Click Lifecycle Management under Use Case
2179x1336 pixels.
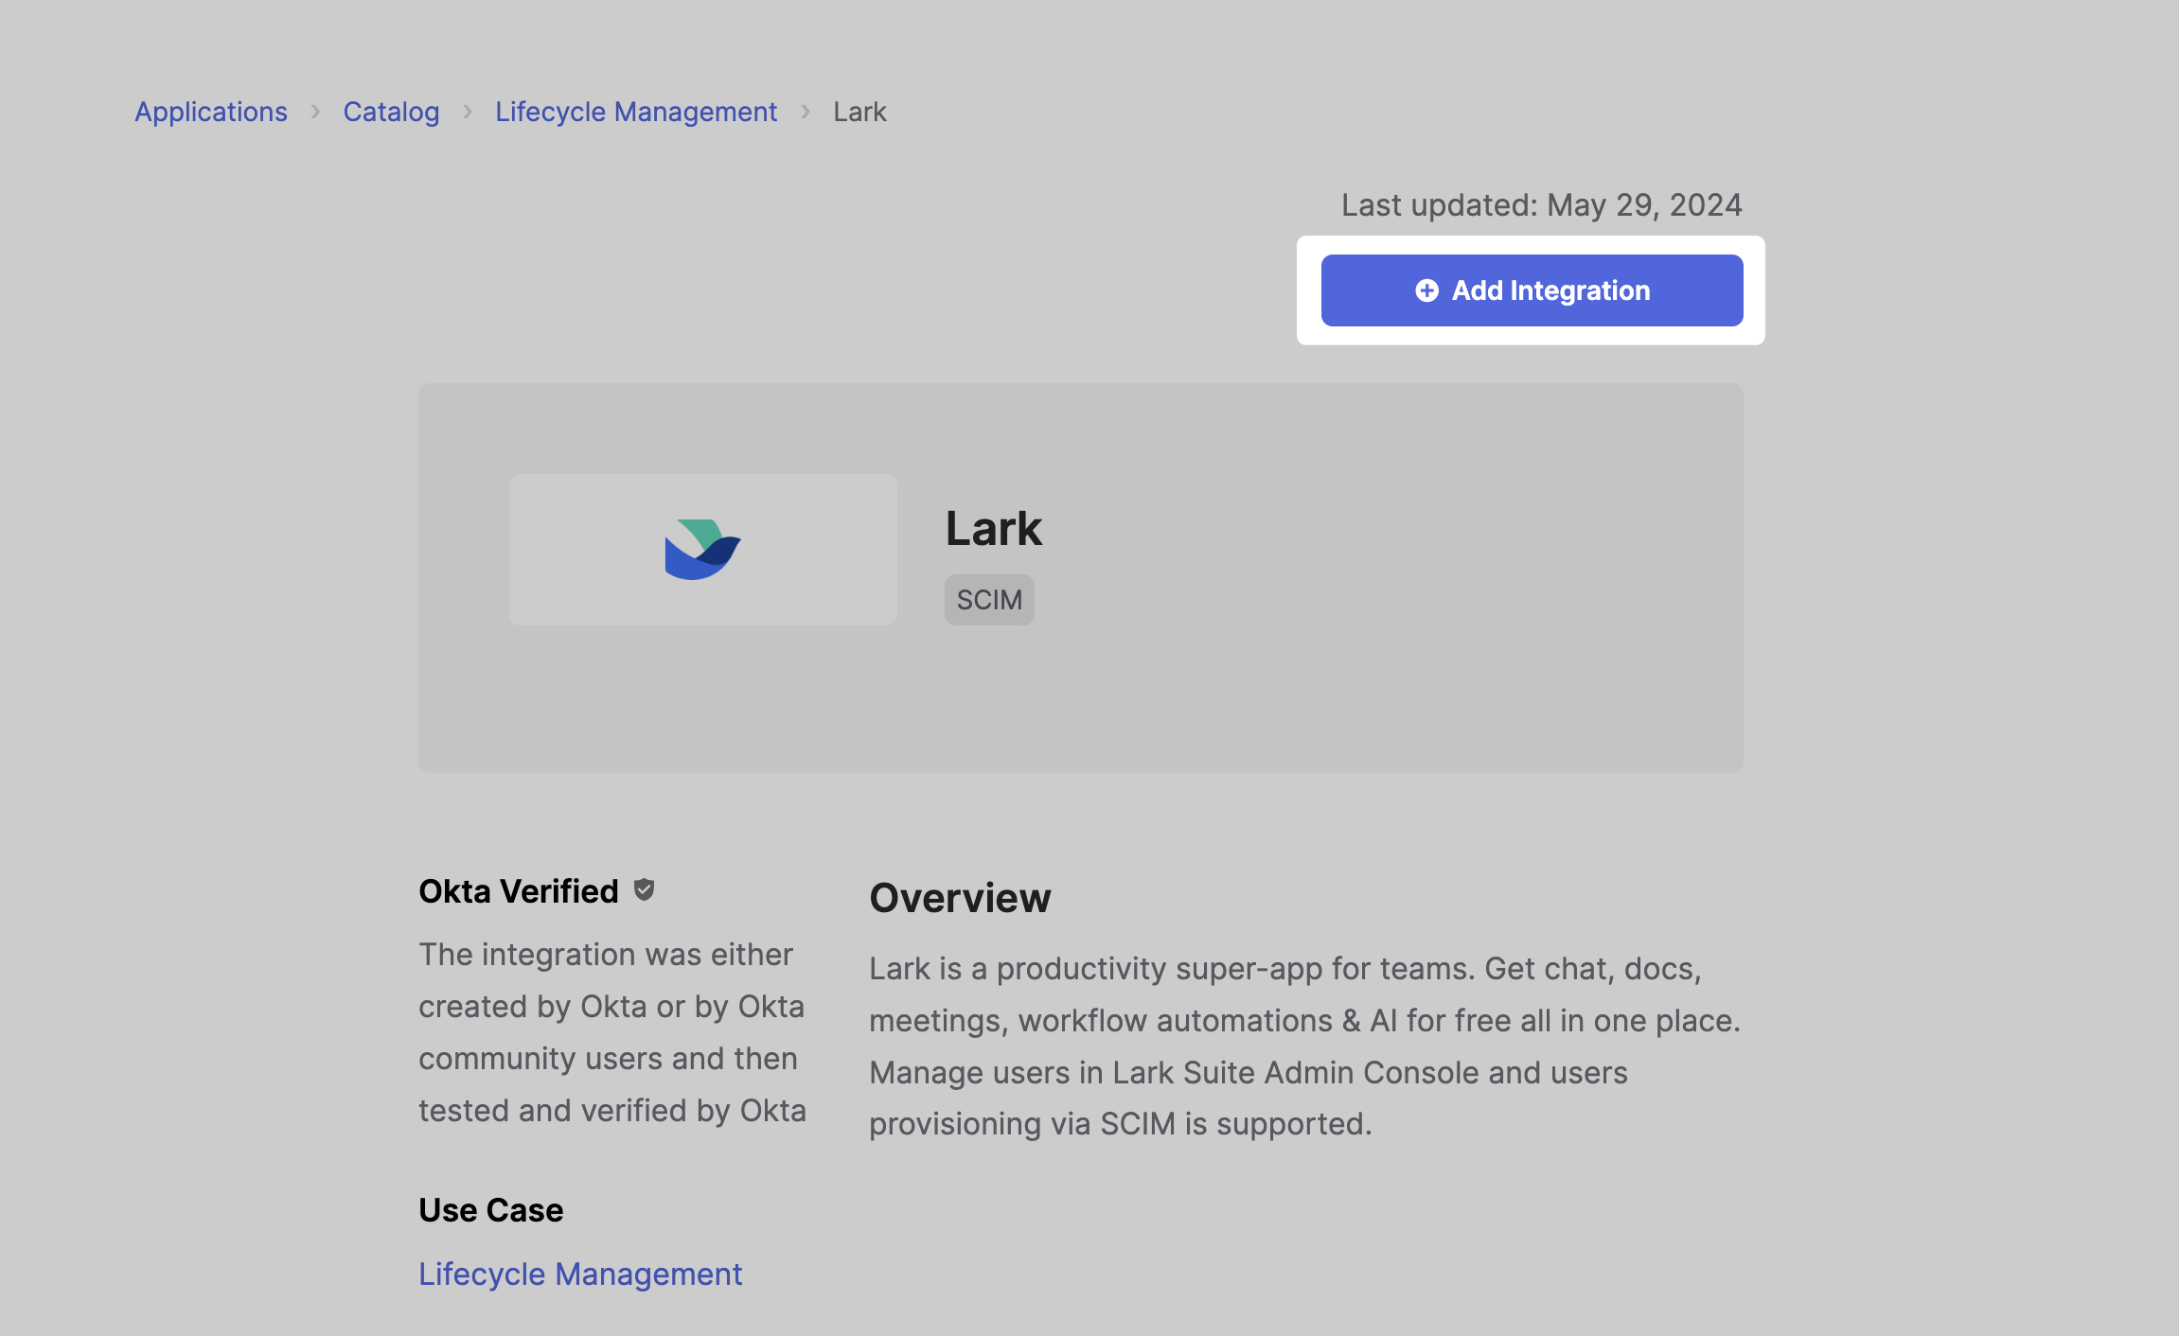pos(580,1274)
